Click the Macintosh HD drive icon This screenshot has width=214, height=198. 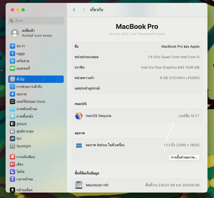(x=79, y=185)
